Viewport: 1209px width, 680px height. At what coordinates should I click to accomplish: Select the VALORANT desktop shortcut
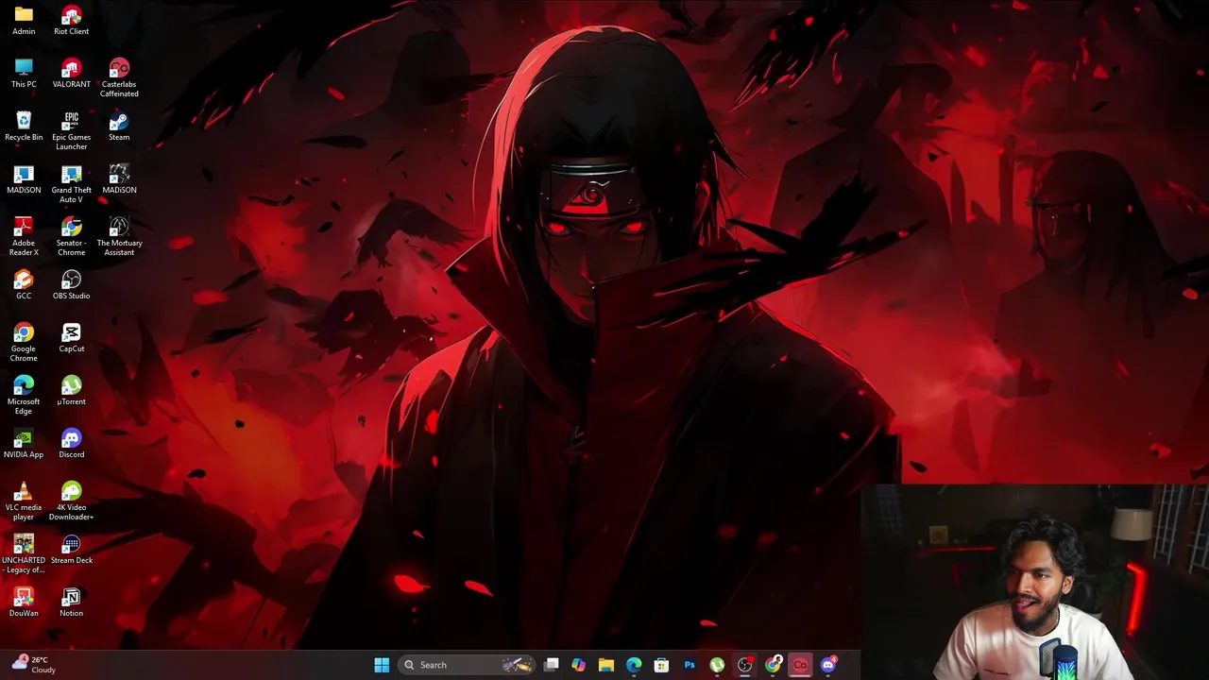point(72,74)
